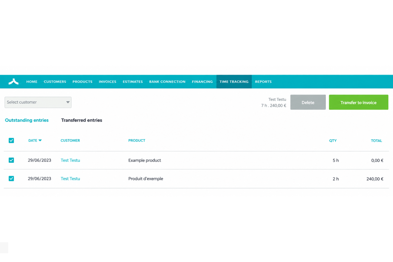The height and width of the screenshot is (262, 393).
Task: Click the 240,00 € total in Produit d'exemple row
Action: pyautogui.click(x=375, y=179)
